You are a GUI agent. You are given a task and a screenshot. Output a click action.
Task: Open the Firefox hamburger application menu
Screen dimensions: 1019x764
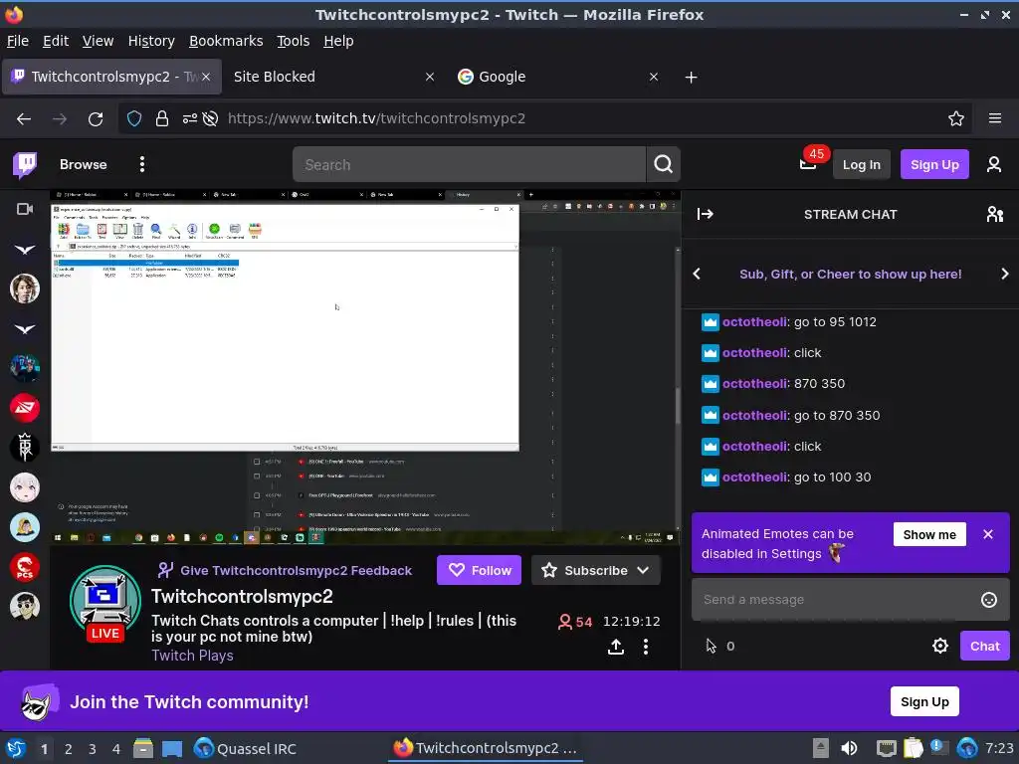pyautogui.click(x=994, y=118)
